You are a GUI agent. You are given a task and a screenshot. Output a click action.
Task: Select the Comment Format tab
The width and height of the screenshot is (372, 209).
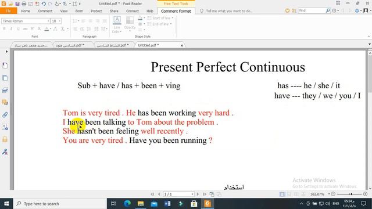(x=176, y=11)
